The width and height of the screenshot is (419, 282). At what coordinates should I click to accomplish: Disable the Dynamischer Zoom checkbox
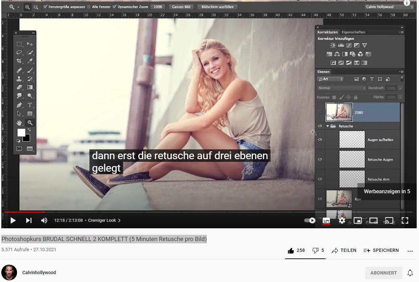114,7
